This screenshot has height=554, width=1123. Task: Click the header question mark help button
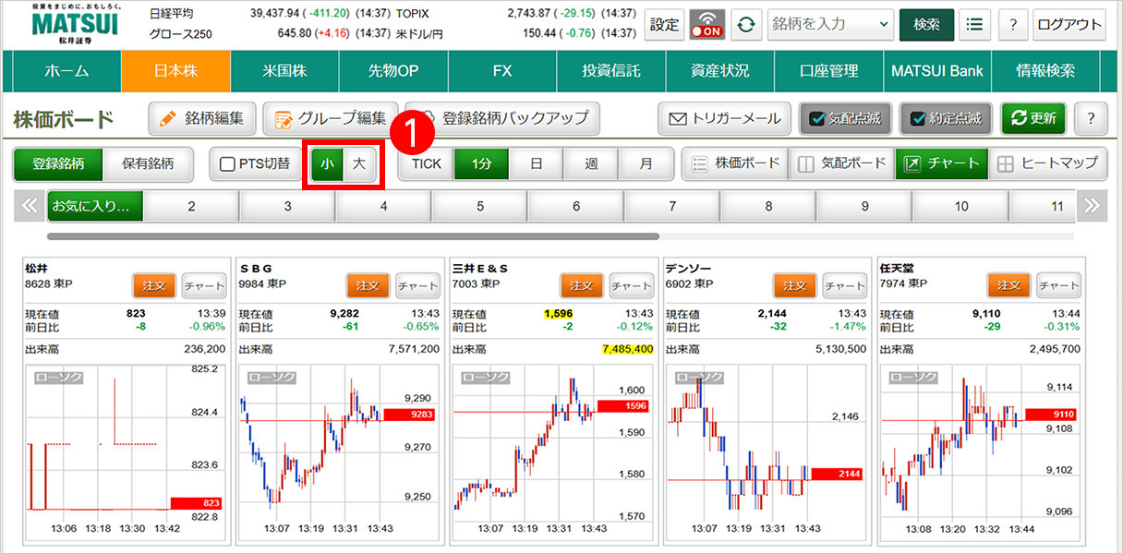point(1012,25)
